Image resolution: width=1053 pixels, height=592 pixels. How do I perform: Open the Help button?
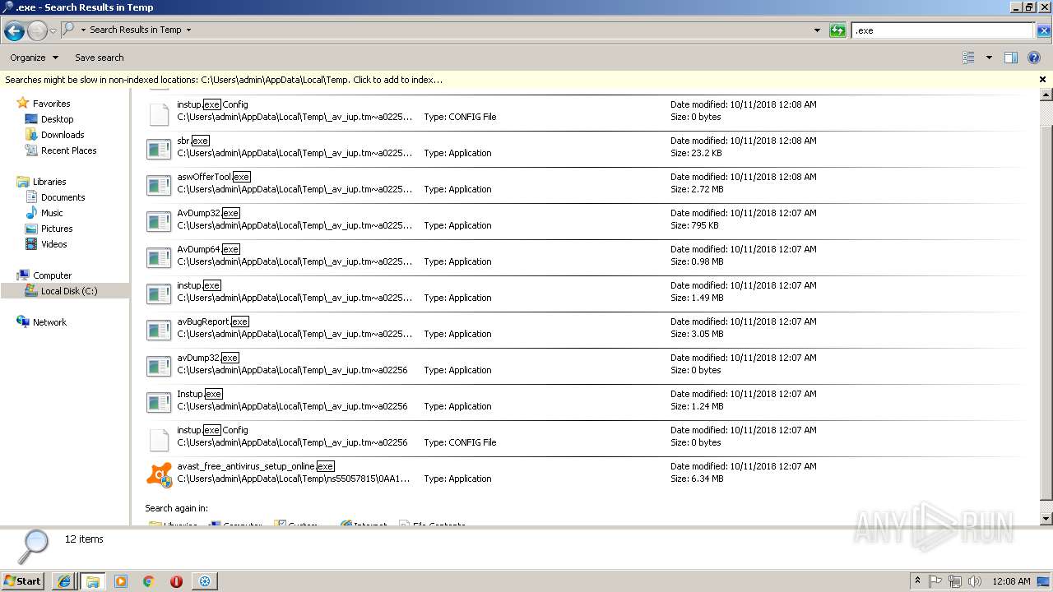tap(1034, 58)
